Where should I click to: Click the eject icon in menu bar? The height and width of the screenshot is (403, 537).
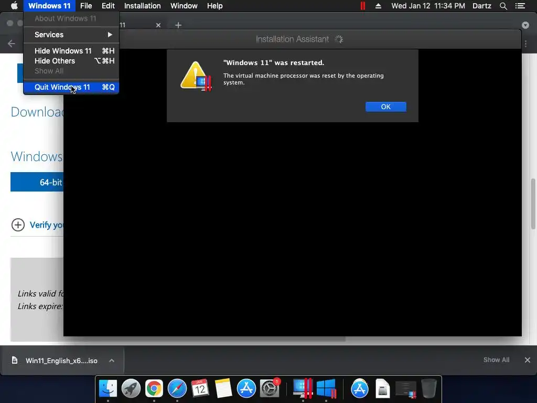click(378, 6)
